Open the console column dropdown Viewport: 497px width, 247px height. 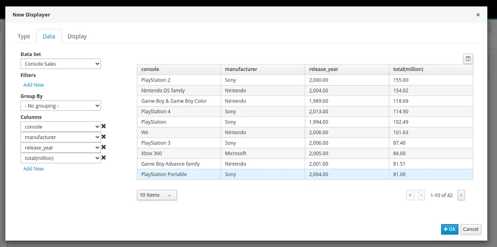[x=61, y=126]
